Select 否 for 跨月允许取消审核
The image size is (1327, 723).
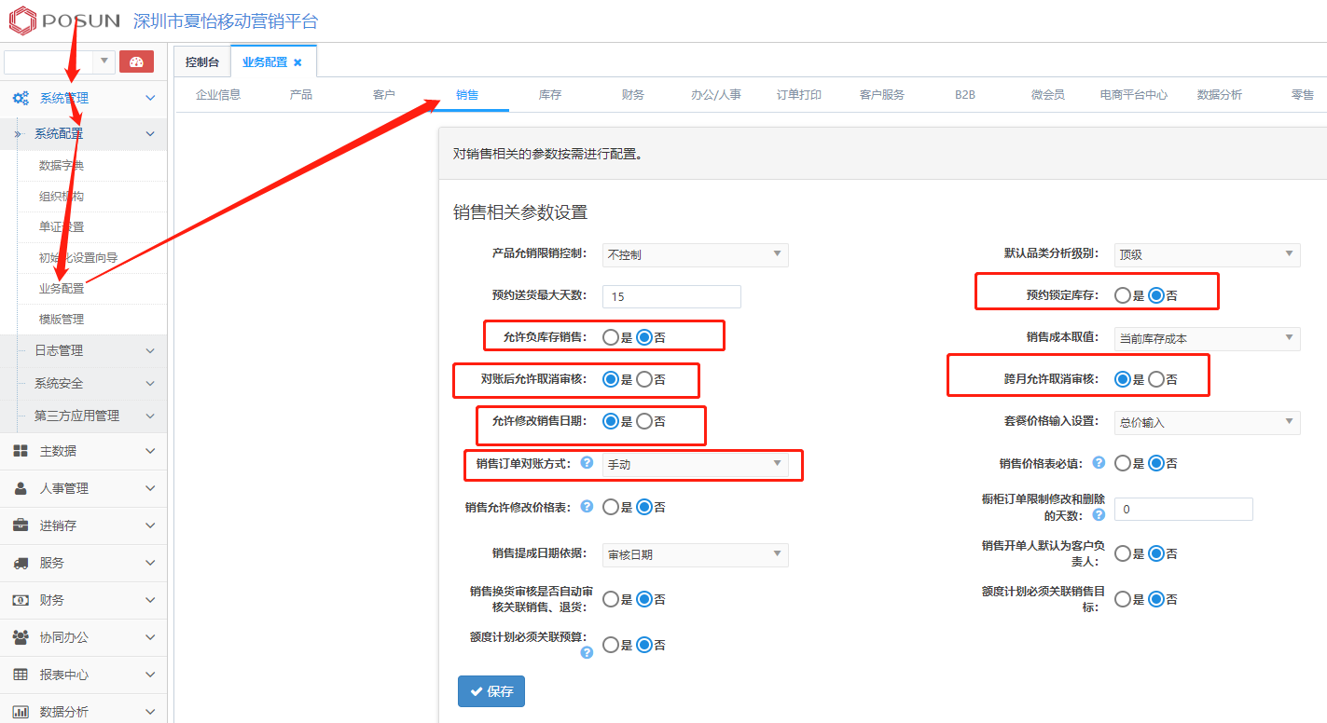point(1156,379)
